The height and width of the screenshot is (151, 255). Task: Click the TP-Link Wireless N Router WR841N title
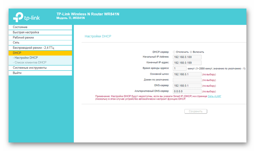pyautogui.click(x=88, y=14)
